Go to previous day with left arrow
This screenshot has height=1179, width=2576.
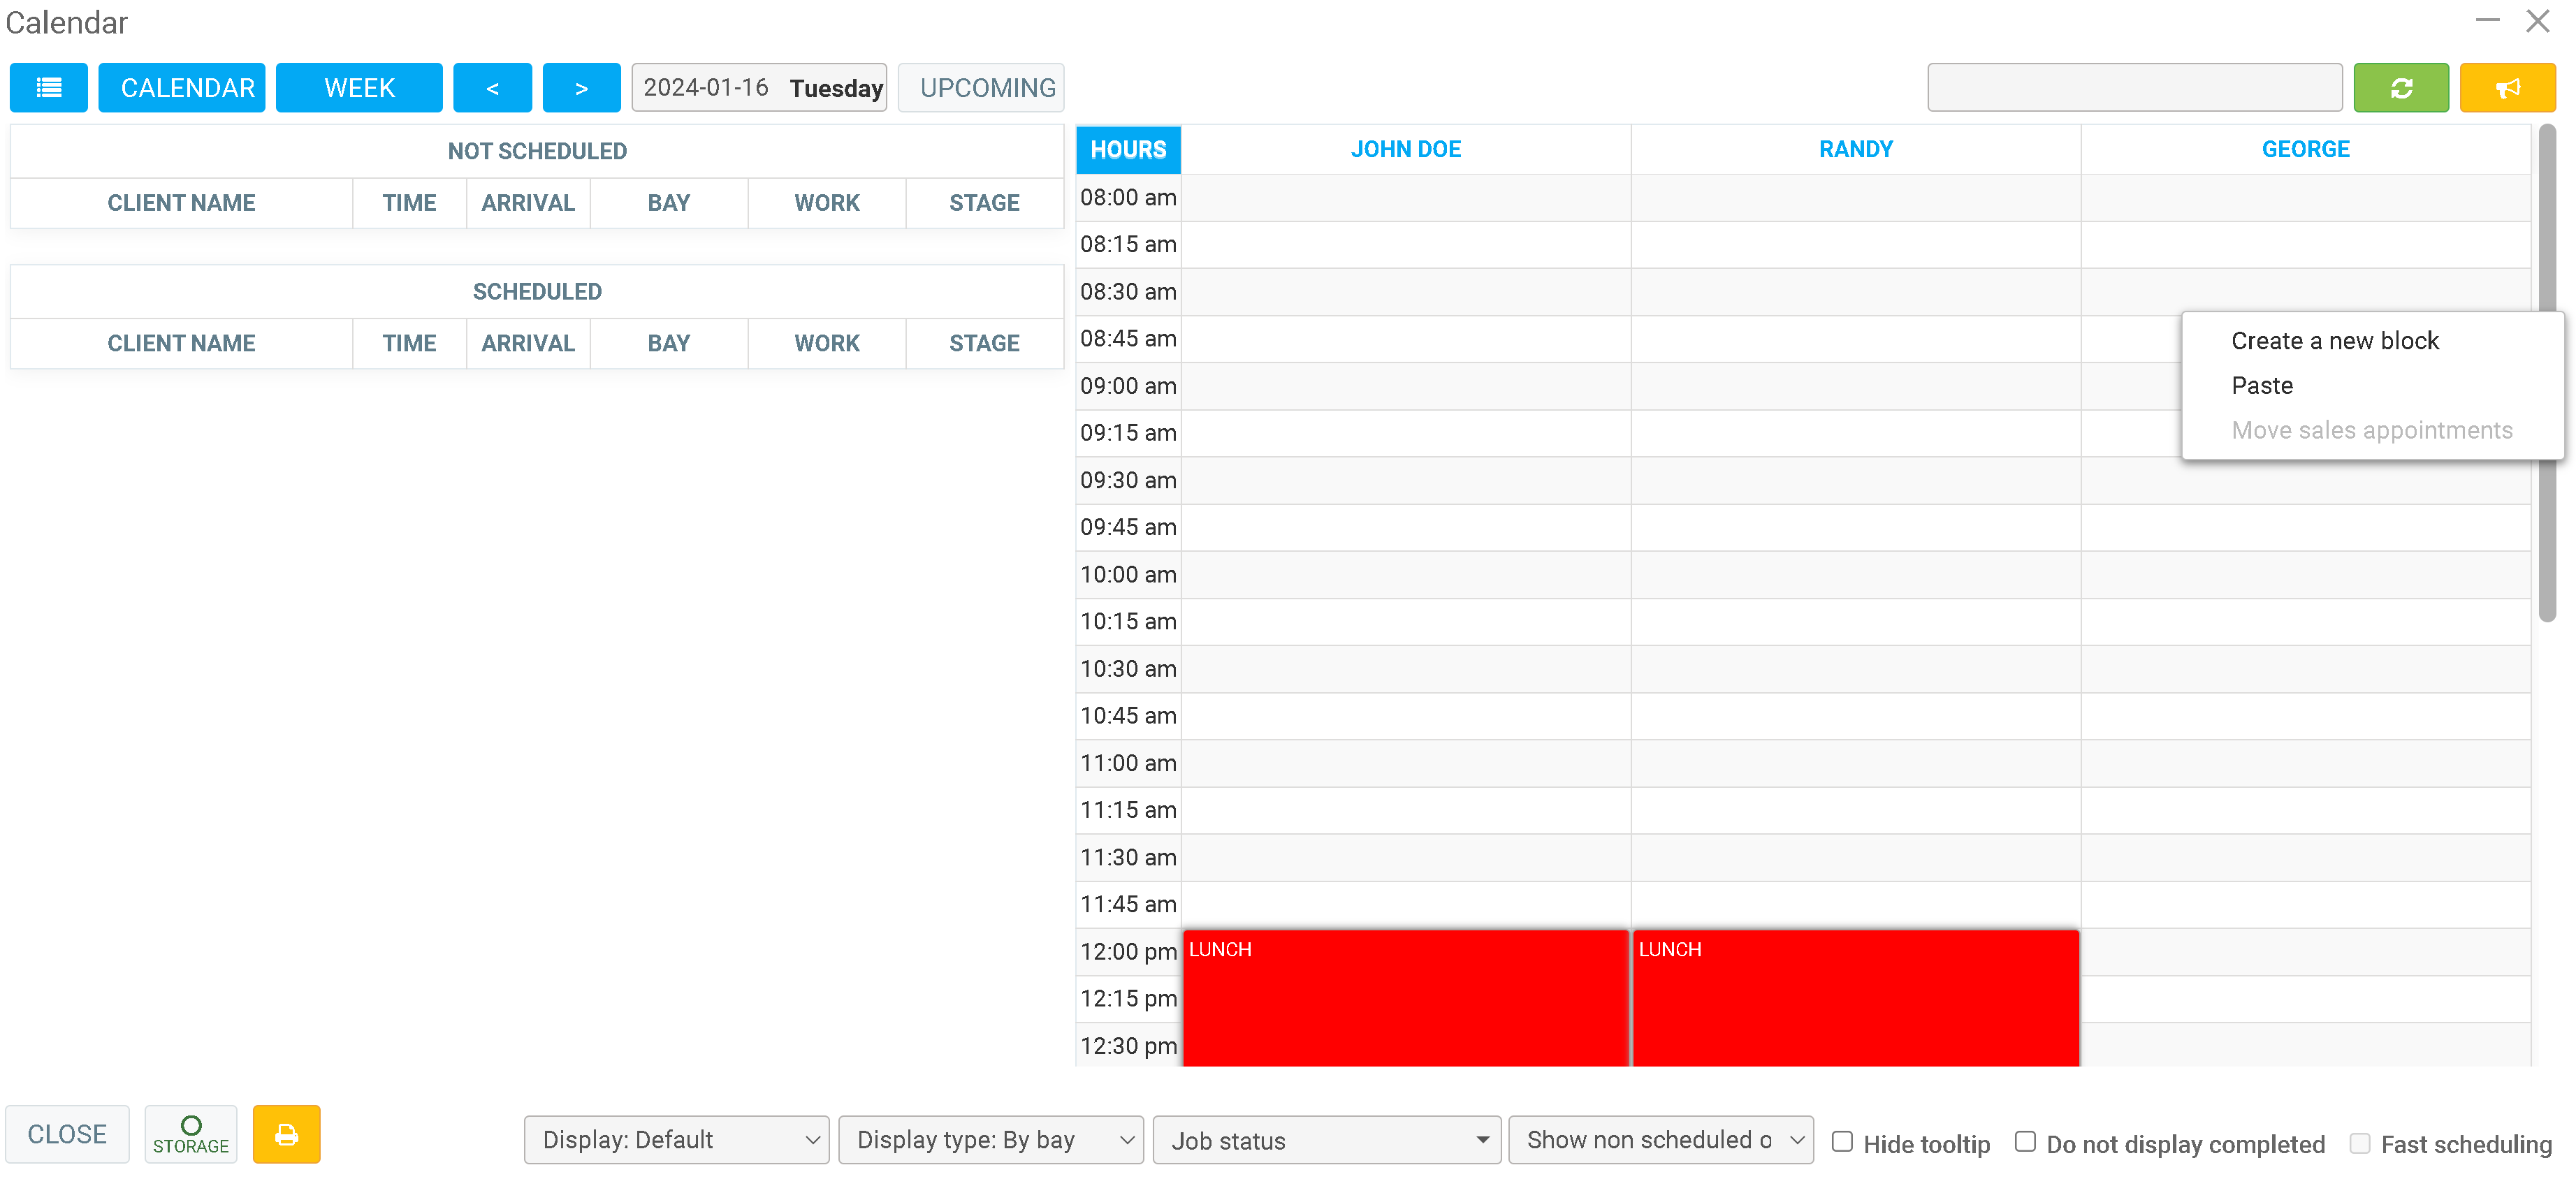[492, 88]
